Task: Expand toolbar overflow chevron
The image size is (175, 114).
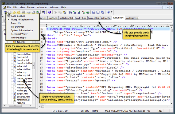Action: 112,12
